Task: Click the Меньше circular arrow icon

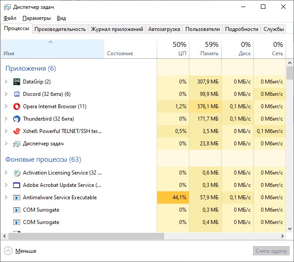Action: 8,251
